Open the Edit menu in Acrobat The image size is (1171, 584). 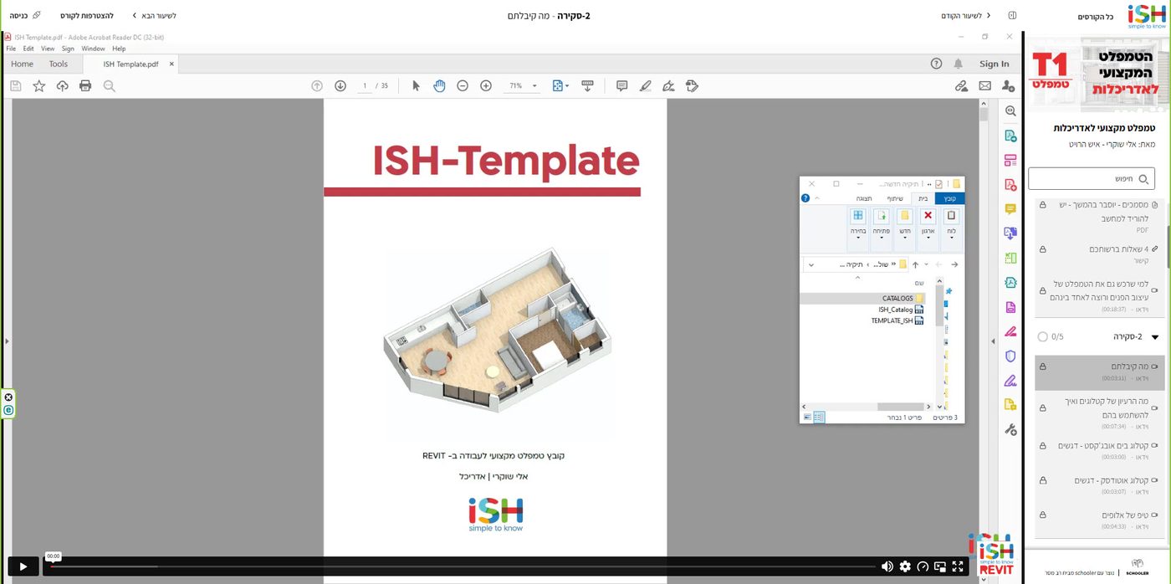pyautogui.click(x=28, y=49)
